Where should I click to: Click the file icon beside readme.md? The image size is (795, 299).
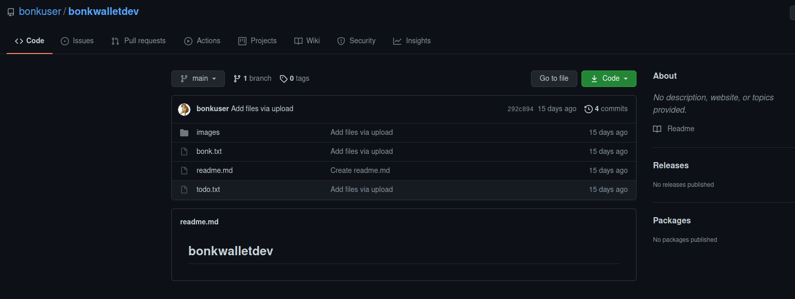click(184, 170)
